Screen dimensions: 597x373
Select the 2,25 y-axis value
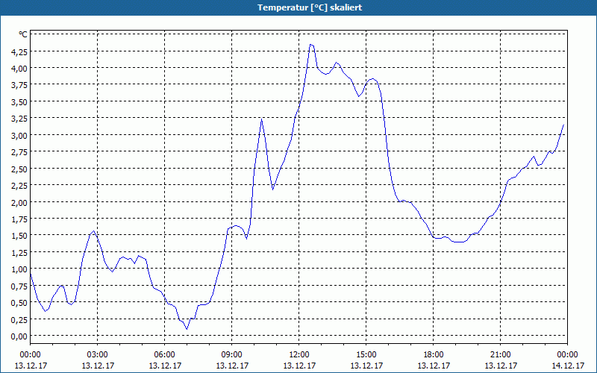20,185
